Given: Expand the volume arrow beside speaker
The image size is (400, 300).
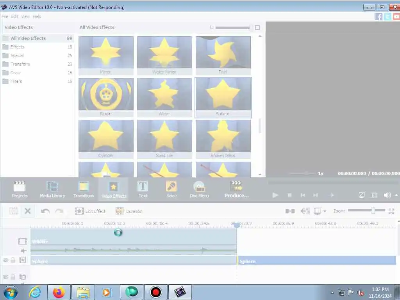Looking at the screenshot, I should [396, 195].
